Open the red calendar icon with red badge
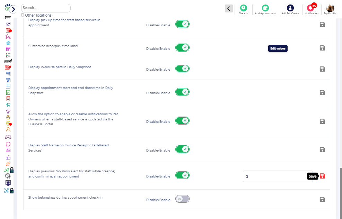 pyautogui.click(x=8, y=30)
